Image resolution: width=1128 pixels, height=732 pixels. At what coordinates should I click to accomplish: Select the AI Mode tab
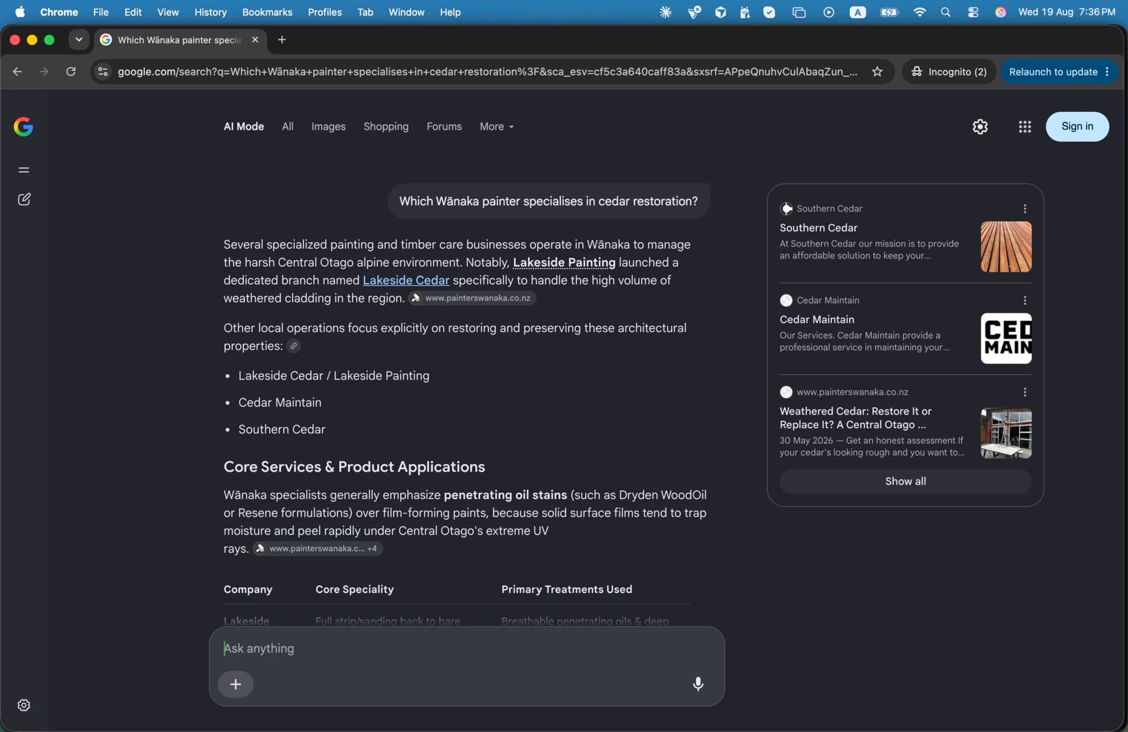pos(243,126)
